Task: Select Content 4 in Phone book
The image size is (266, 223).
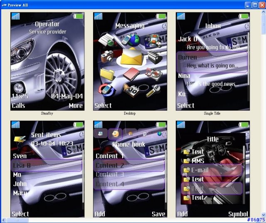Action: click(129, 184)
